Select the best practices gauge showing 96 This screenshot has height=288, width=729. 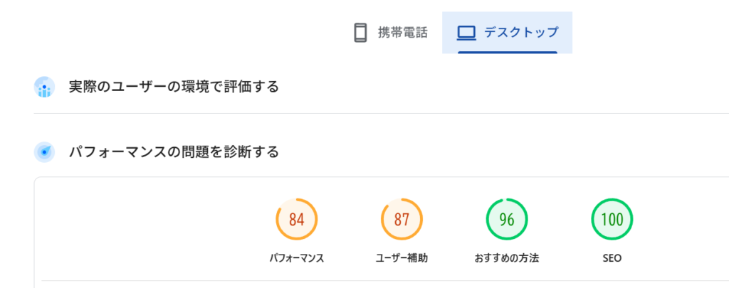pos(507,219)
